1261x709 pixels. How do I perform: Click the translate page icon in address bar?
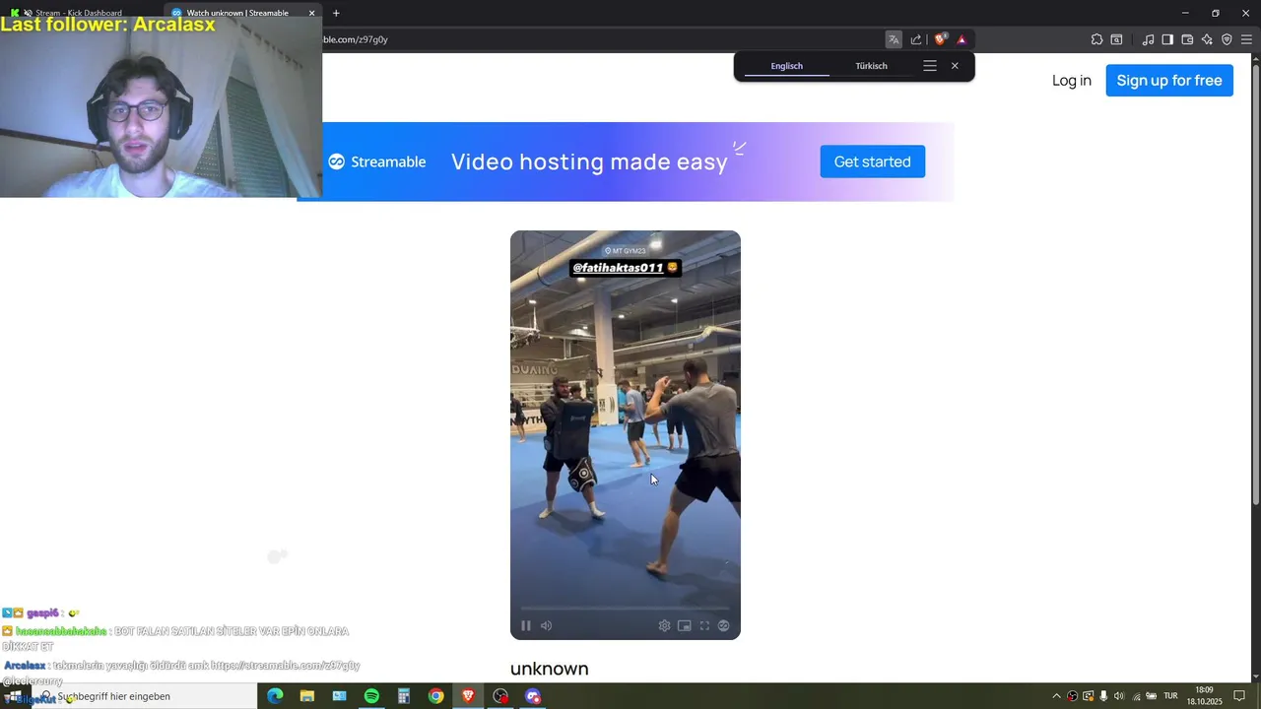point(894,39)
